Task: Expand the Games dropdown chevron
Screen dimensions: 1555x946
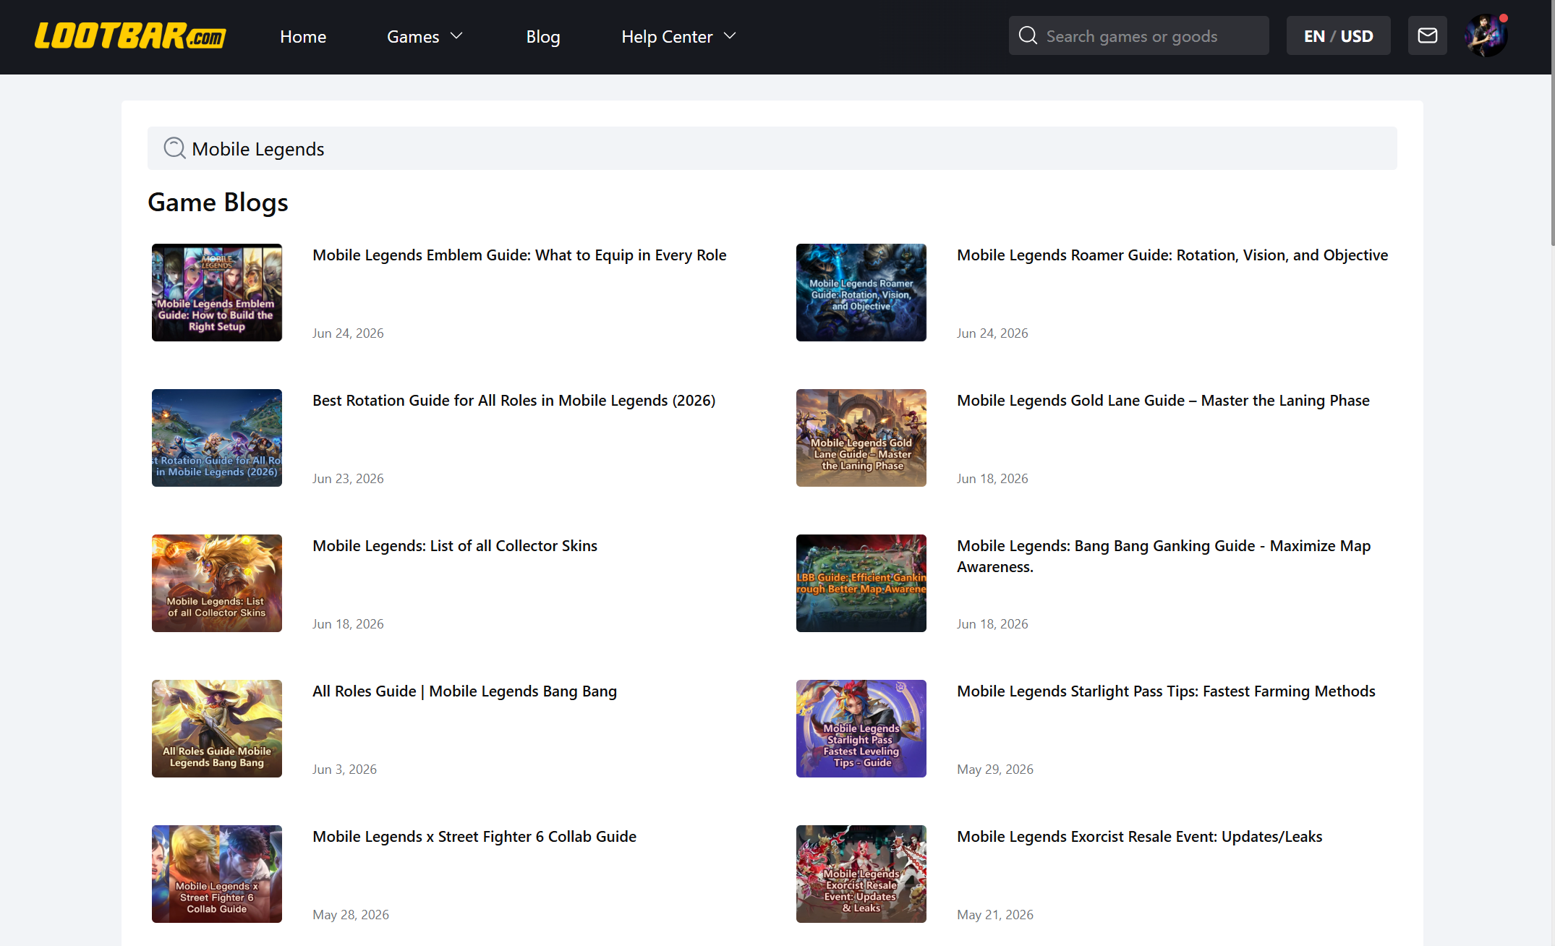Action: [456, 35]
